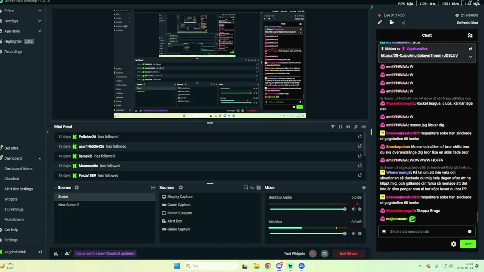The width and height of the screenshot is (484, 272).
Task: Open Cloudbot in the sidebar
Action: tap(12, 179)
